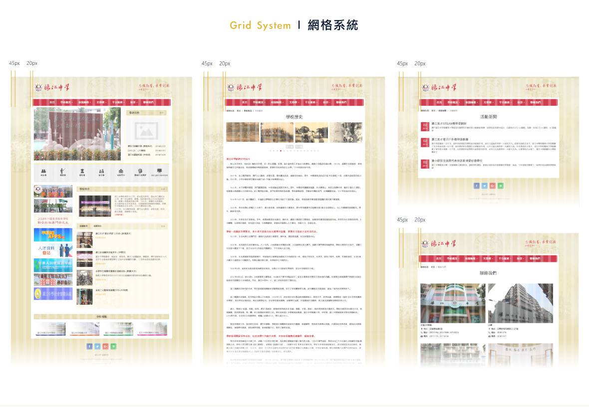Viewport: 589px width, 407px height.
Task: Click the tall grey building photo on 聯絡我們 page
Action: pos(521,303)
